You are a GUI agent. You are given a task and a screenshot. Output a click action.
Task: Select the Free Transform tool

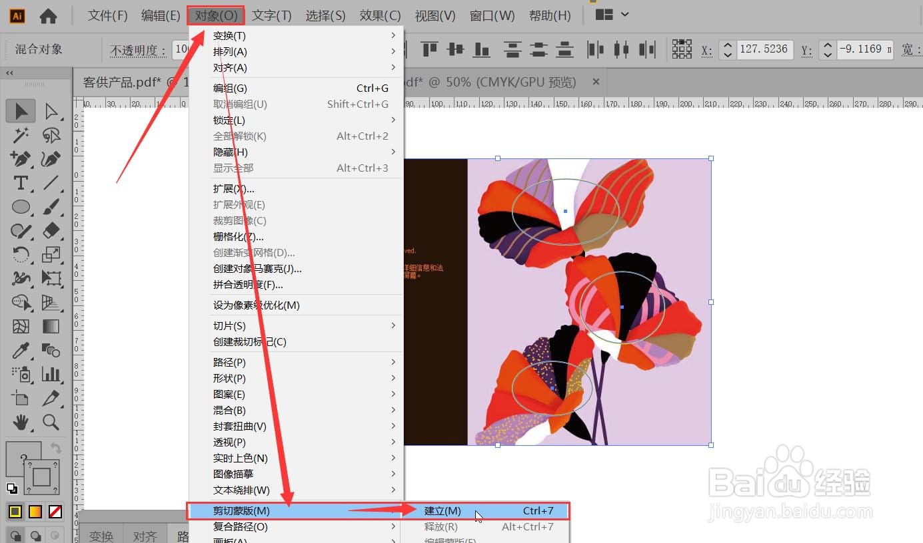pyautogui.click(x=51, y=278)
